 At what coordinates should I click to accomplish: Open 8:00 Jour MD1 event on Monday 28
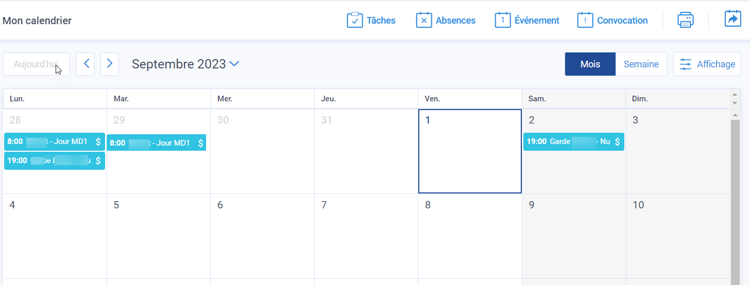tap(55, 141)
